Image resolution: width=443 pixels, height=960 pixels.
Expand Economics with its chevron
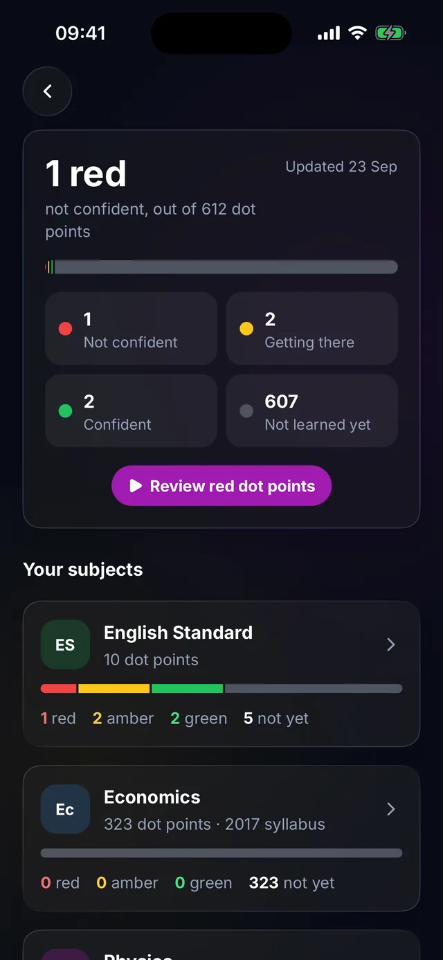click(x=391, y=809)
